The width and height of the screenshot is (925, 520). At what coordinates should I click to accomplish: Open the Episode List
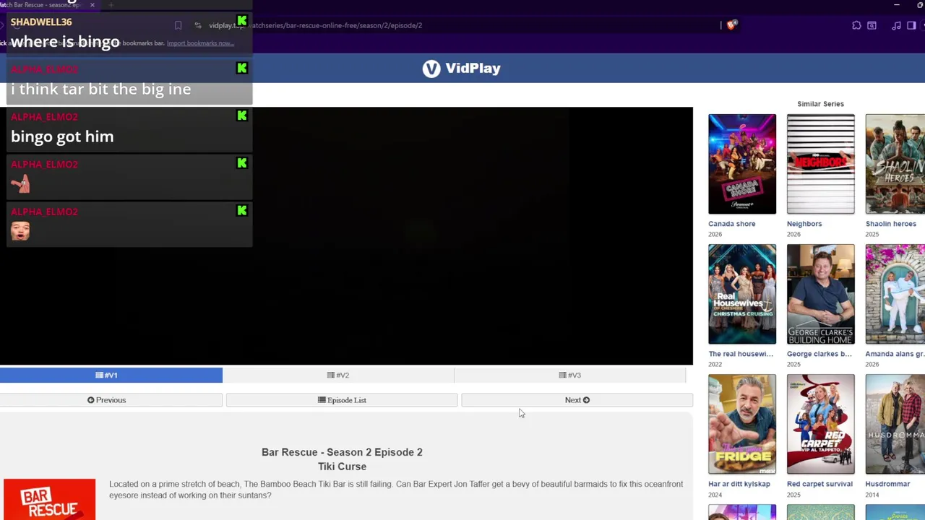click(x=342, y=400)
